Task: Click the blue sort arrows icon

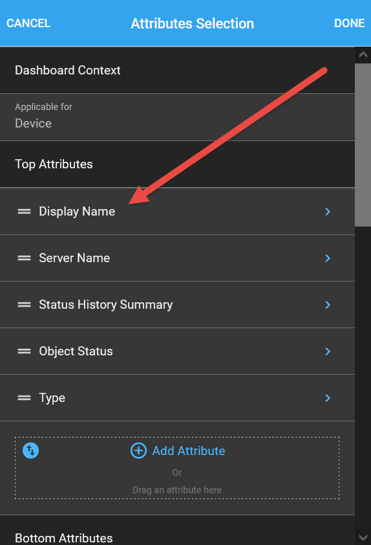Action: (30, 450)
